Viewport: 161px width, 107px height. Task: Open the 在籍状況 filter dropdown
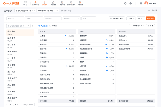click(x=53, y=18)
